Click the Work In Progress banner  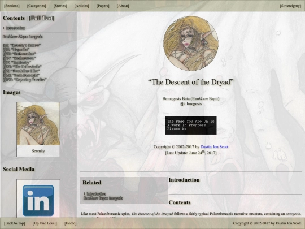coord(191,125)
